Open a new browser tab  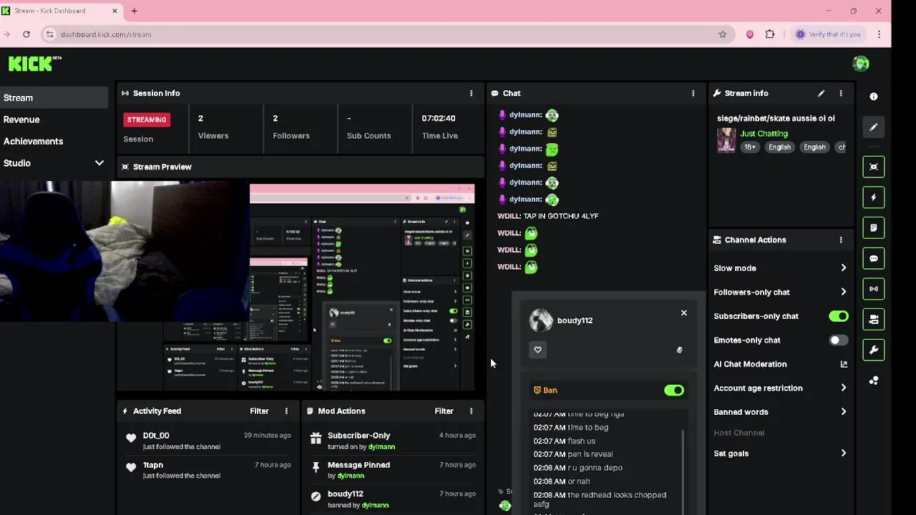tap(134, 11)
